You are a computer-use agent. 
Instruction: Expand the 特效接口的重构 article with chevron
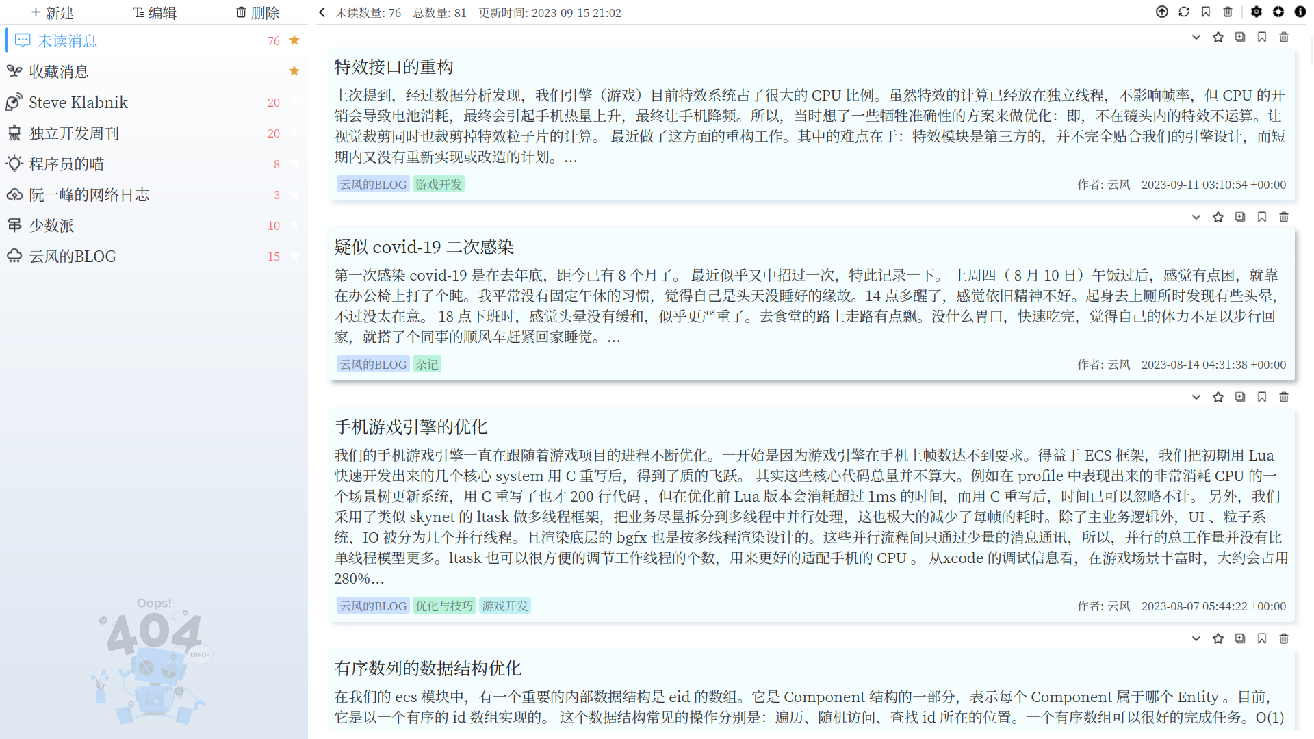(x=1196, y=37)
